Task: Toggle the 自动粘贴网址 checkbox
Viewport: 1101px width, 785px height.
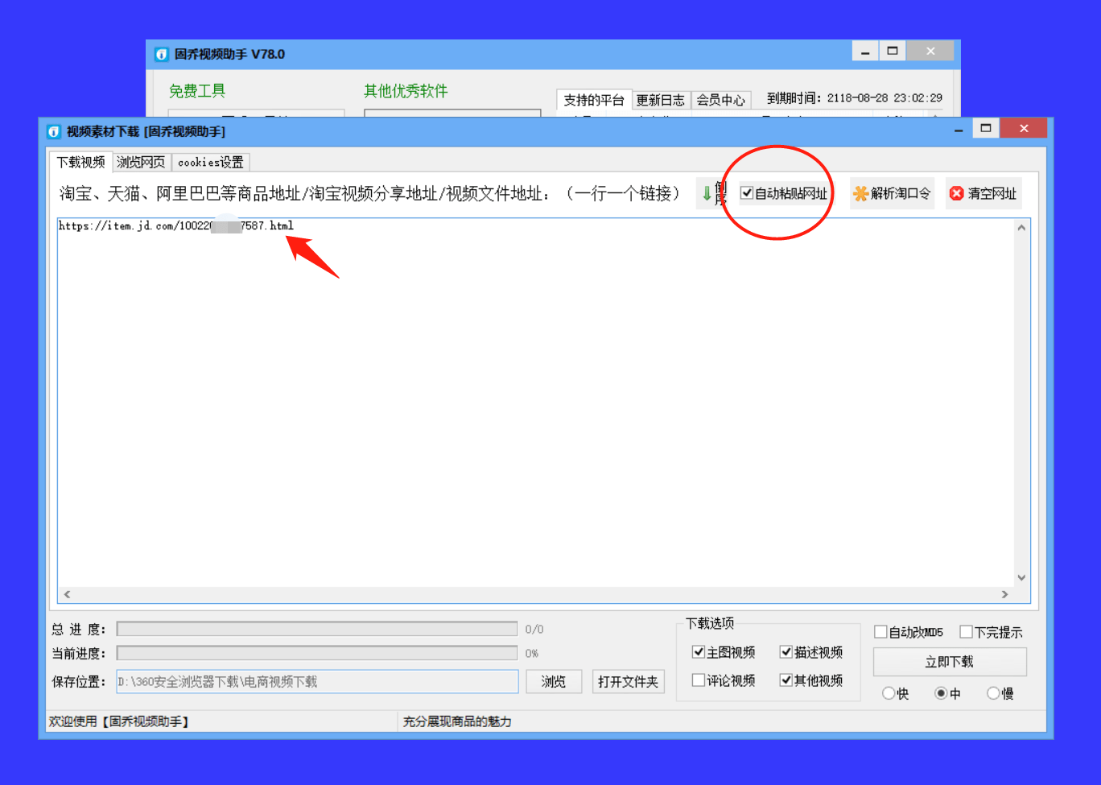Action: click(747, 193)
